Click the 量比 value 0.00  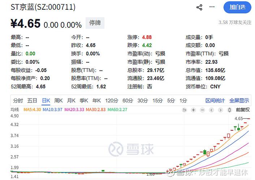click(30, 54)
